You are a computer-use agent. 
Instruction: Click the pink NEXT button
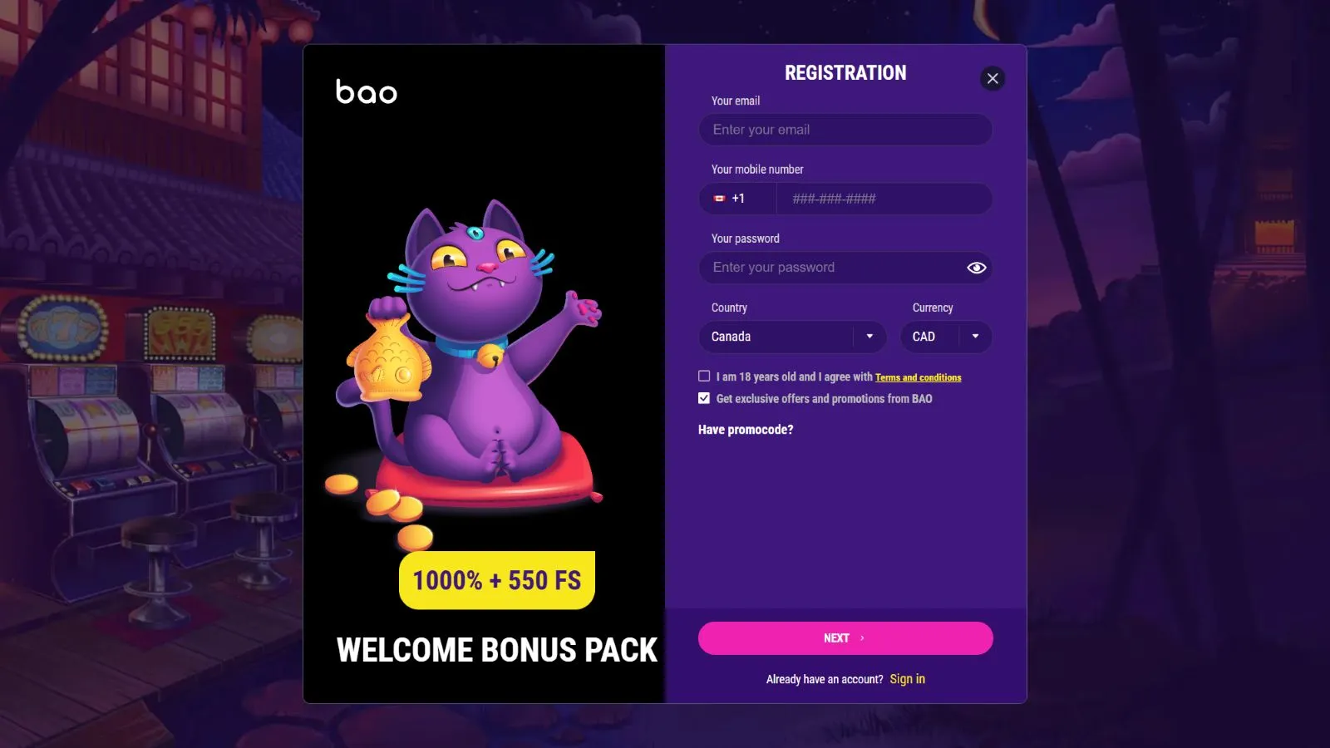[845, 638]
